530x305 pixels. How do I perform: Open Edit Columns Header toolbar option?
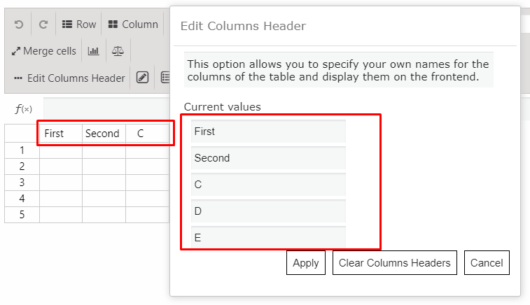tap(69, 78)
